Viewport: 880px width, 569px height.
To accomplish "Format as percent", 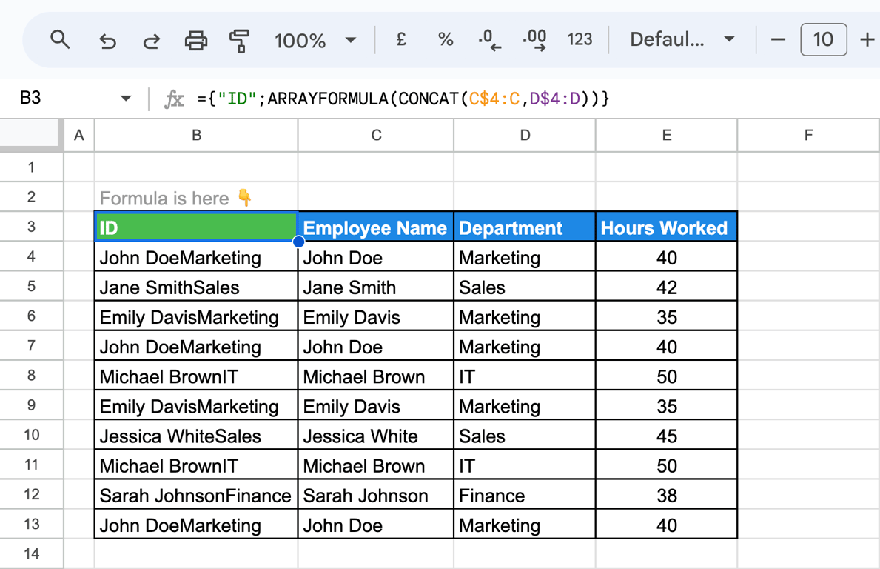I will (446, 39).
